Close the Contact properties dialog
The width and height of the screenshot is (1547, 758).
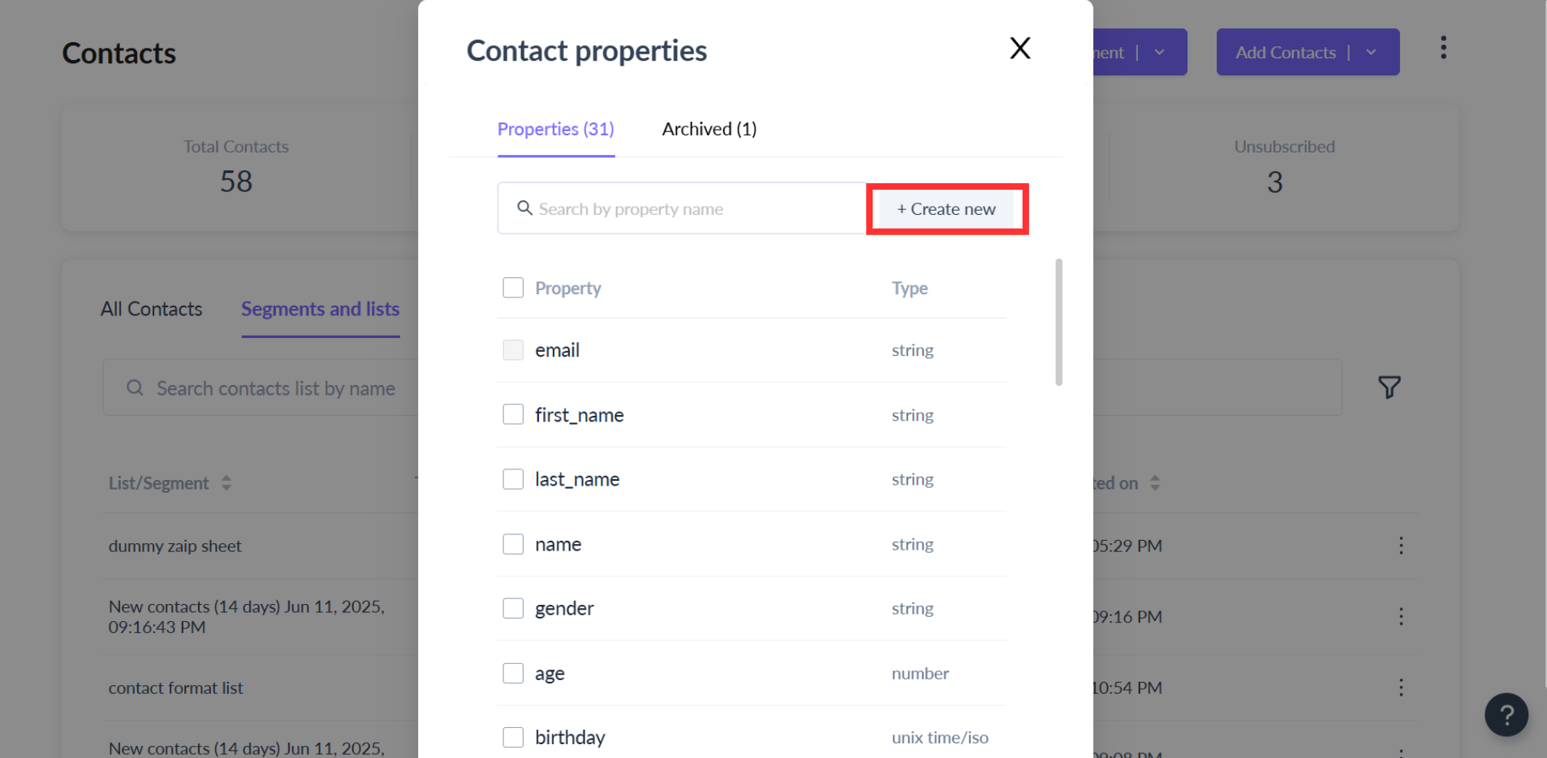click(1019, 49)
